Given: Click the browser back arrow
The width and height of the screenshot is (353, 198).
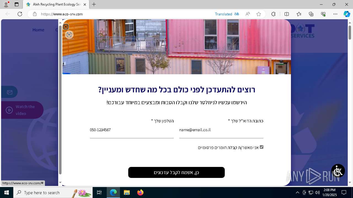Looking at the screenshot, I should pos(8,14).
